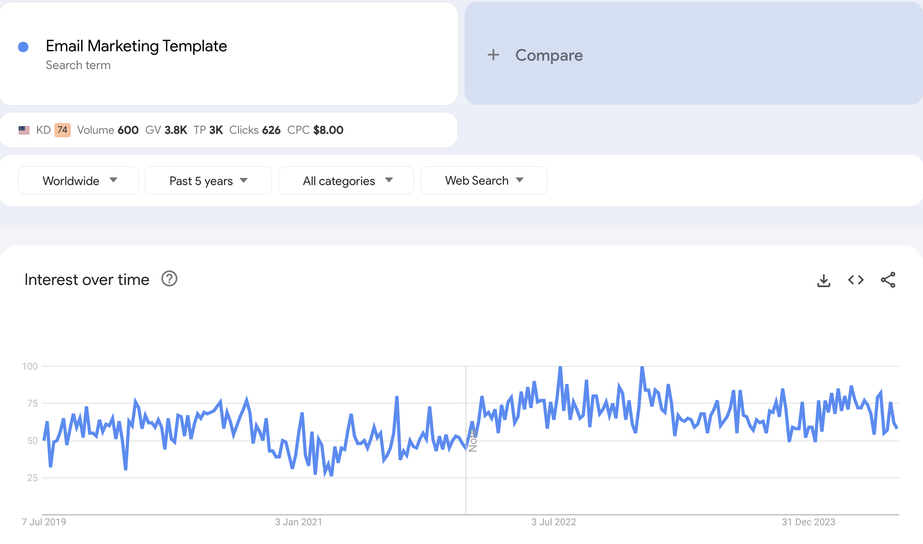This screenshot has height=544, width=923.
Task: Click the plus icon beside Compare
Action: pos(493,55)
